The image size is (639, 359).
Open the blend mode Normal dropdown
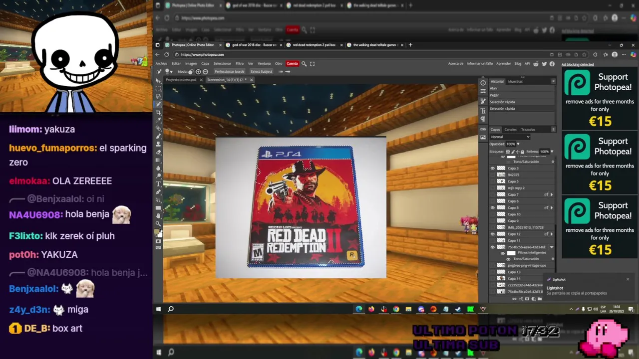(510, 137)
